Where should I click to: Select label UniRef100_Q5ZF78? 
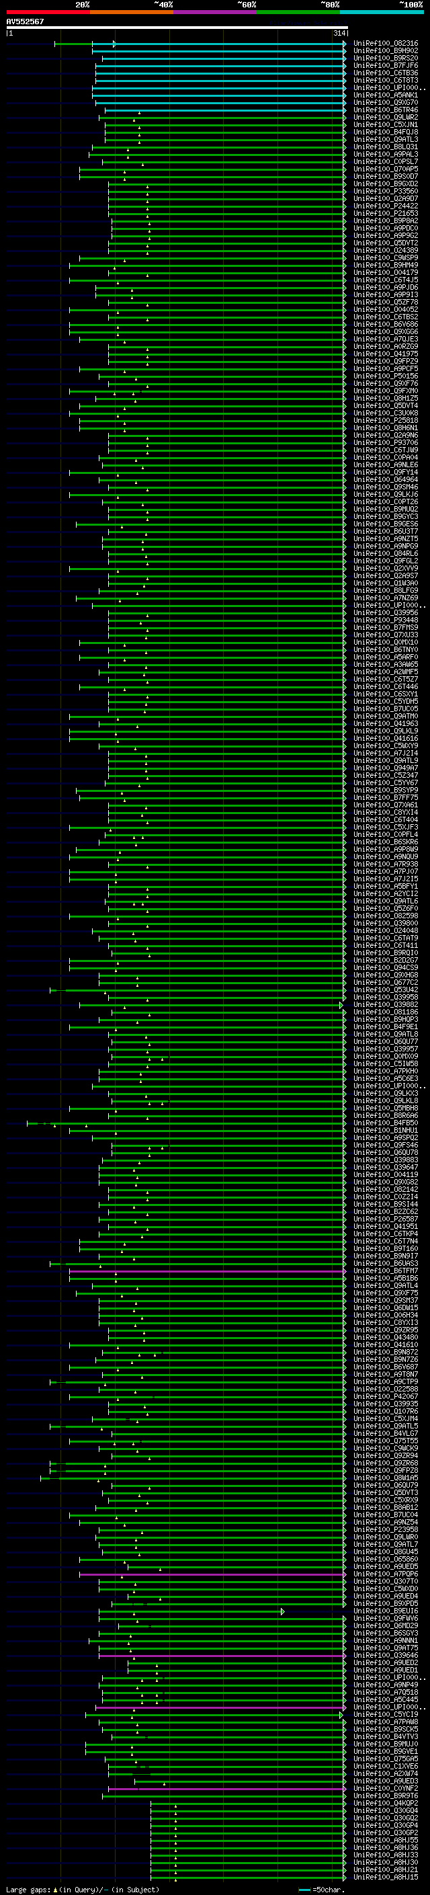[386, 302]
